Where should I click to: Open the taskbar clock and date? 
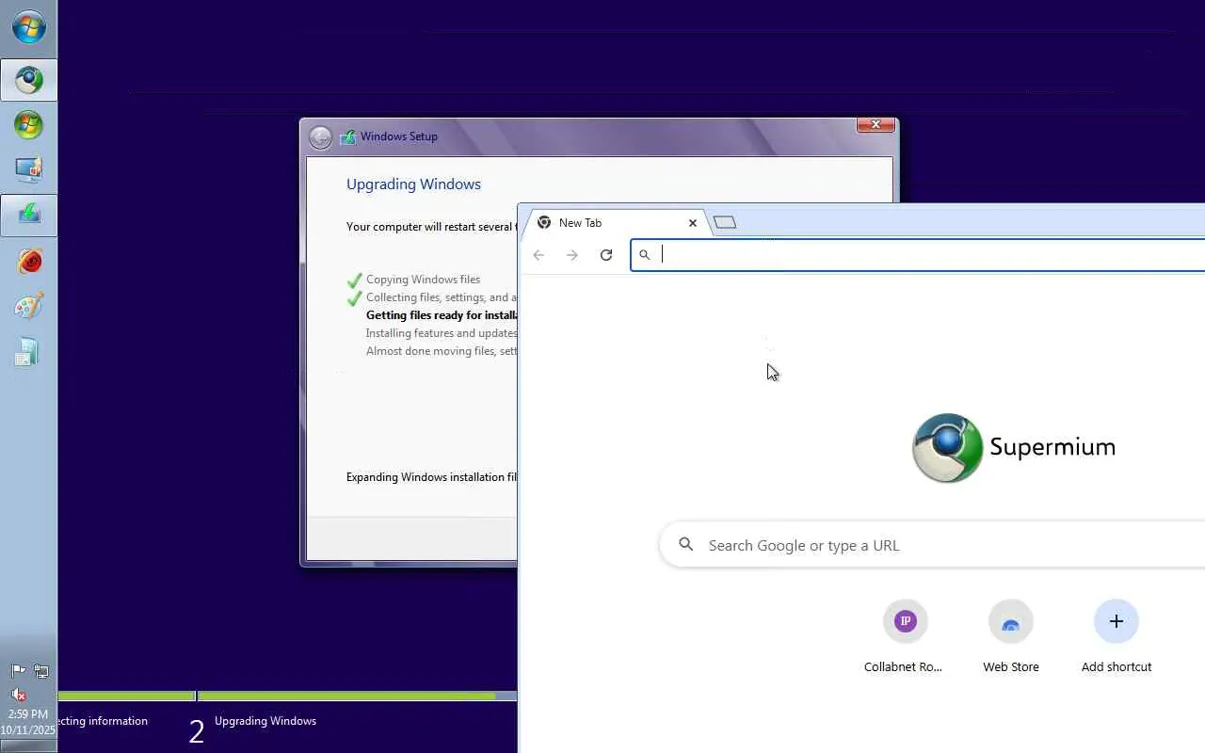[x=28, y=722]
